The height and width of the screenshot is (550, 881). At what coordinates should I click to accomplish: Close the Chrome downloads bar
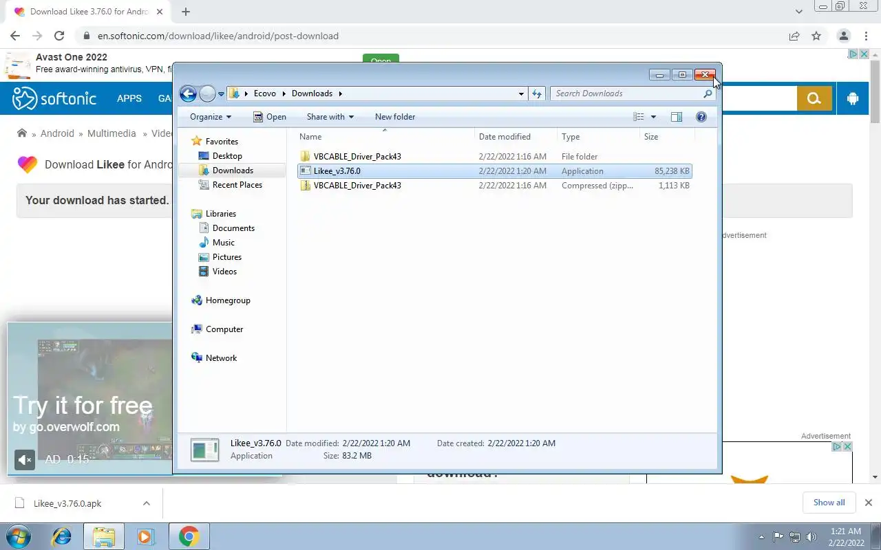(869, 503)
